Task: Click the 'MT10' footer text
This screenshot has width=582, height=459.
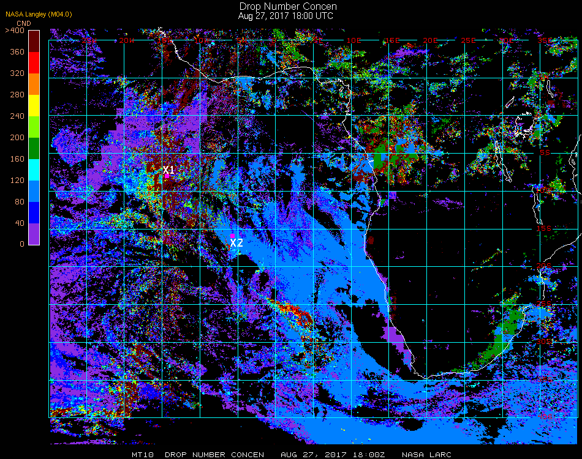Action: pos(143,455)
